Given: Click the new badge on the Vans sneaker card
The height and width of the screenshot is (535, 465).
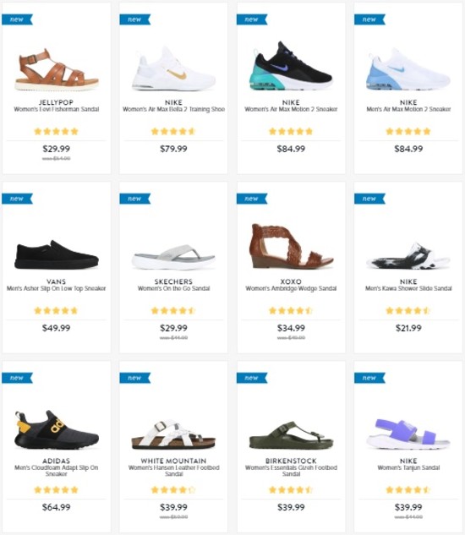Looking at the screenshot, I should pyautogui.click(x=17, y=199).
